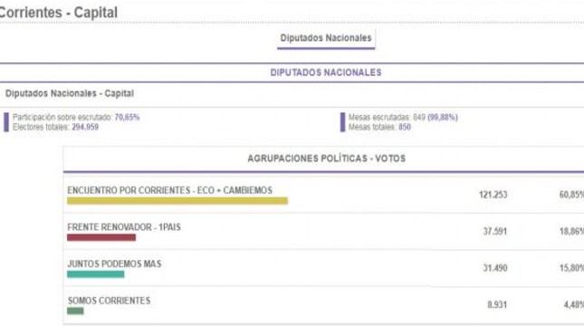Select the ENCUENTRO POR CORRIENTES party name

coord(170,190)
